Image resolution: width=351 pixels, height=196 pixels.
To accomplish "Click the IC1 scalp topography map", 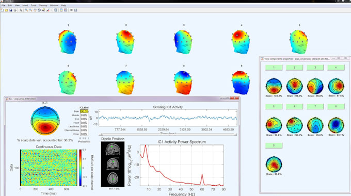I will point(45,121).
